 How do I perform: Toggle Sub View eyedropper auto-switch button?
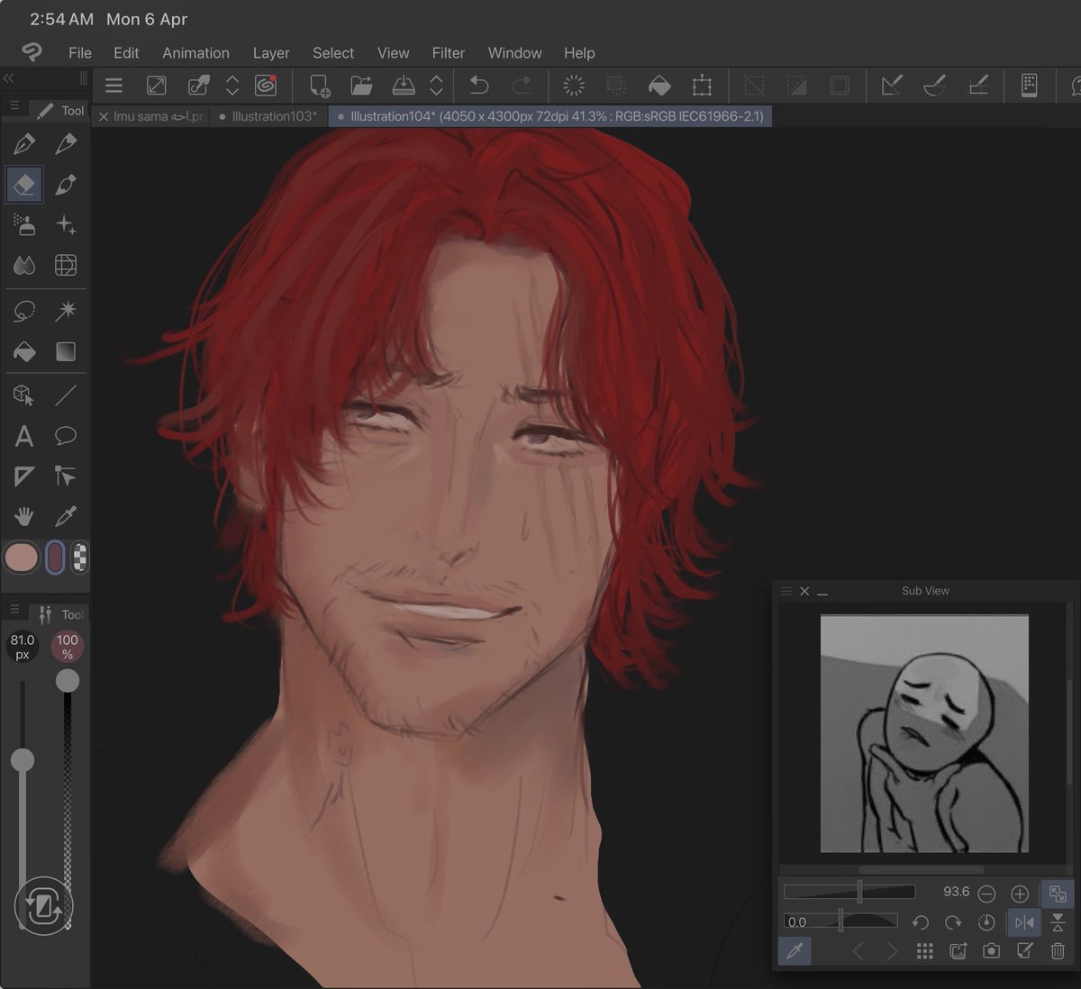795,951
